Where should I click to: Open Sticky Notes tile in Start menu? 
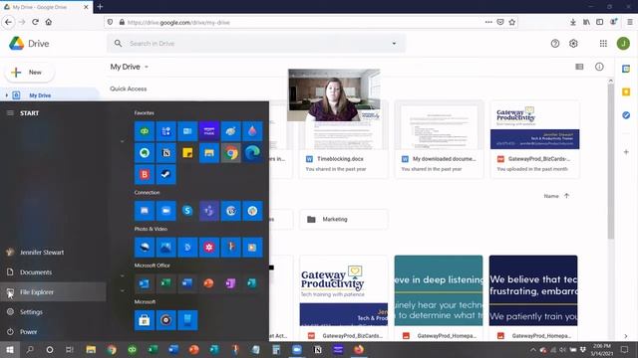[187, 153]
